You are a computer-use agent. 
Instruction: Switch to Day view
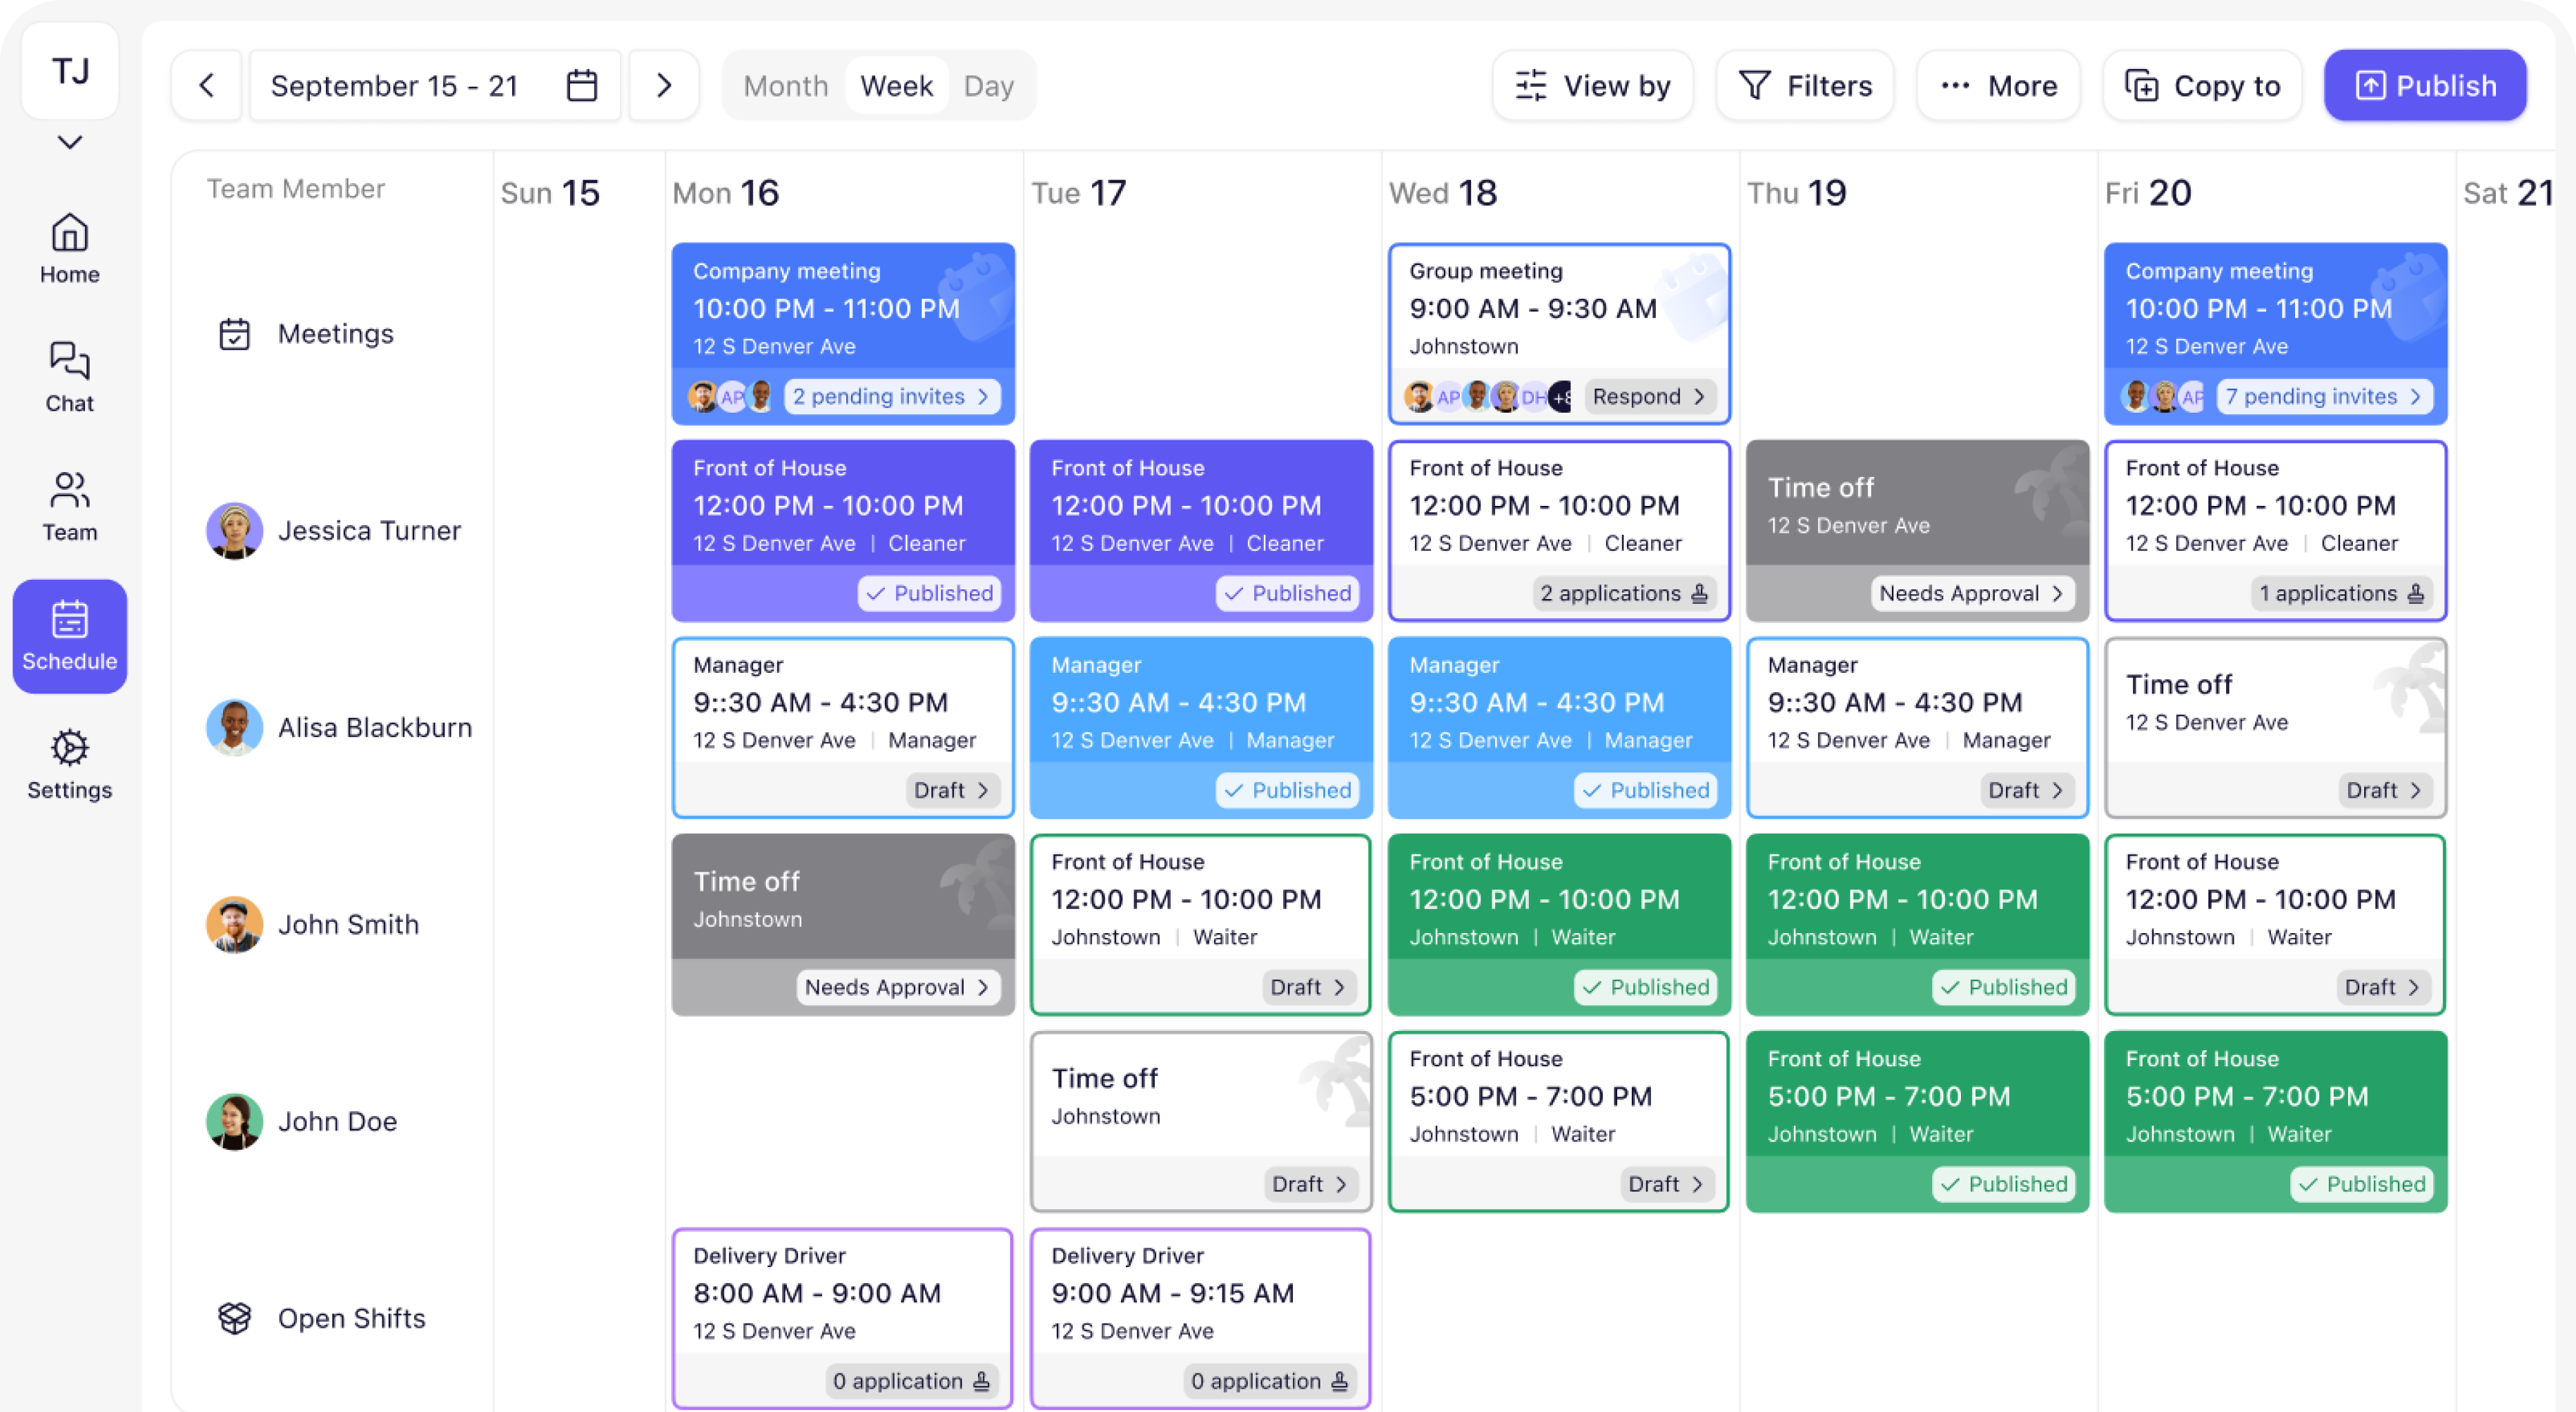point(989,85)
